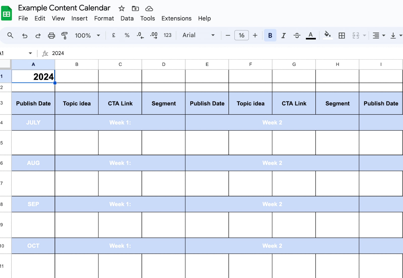This screenshot has height=278, width=403.
Task: Open the Data menu
Action: pos(127,19)
